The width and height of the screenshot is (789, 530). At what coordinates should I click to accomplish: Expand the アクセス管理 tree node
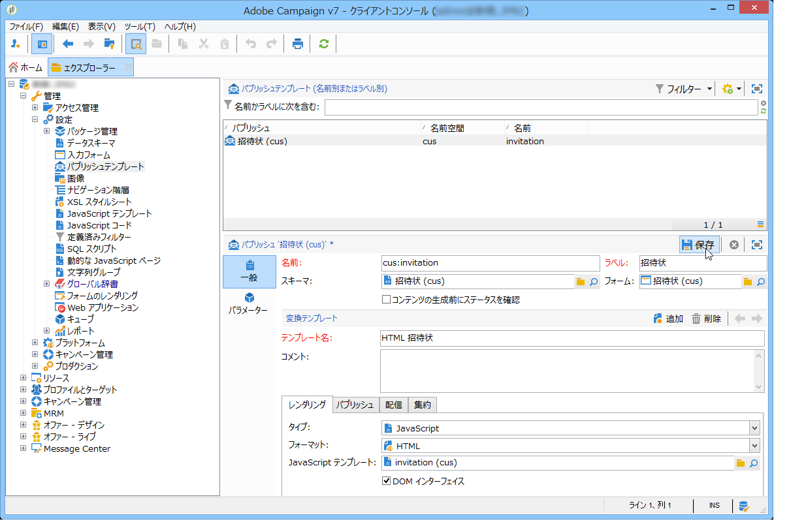(35, 108)
